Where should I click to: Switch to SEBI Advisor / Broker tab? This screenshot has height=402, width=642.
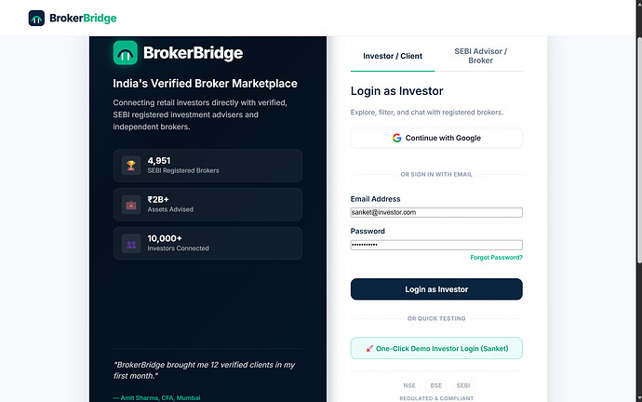480,56
